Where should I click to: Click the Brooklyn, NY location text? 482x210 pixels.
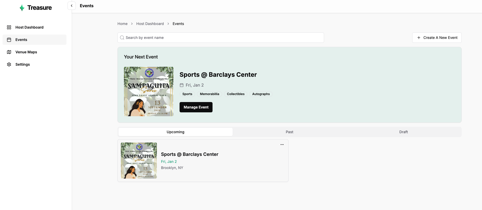click(172, 168)
